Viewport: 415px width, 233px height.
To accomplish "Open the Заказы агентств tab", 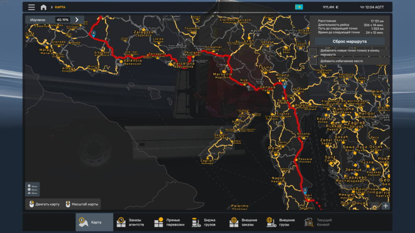I will (132, 222).
